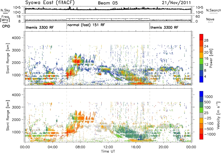This screenshot has width=221, height=153.
Task: Click the 'Time UT' axis label
Action: pyautogui.click(x=108, y=151)
